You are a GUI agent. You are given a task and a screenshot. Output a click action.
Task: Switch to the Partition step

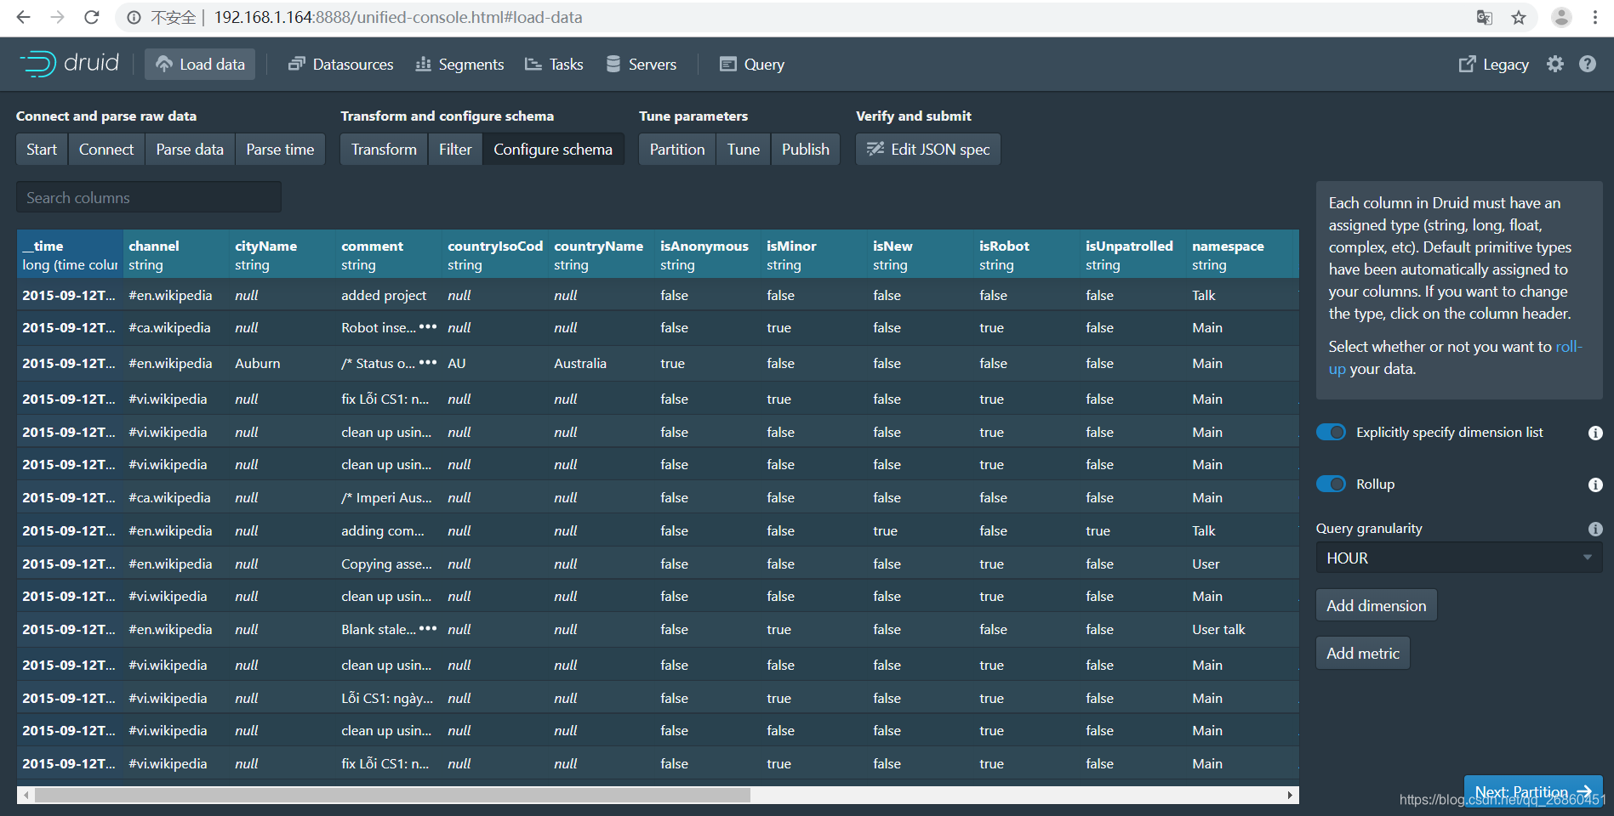[677, 149]
